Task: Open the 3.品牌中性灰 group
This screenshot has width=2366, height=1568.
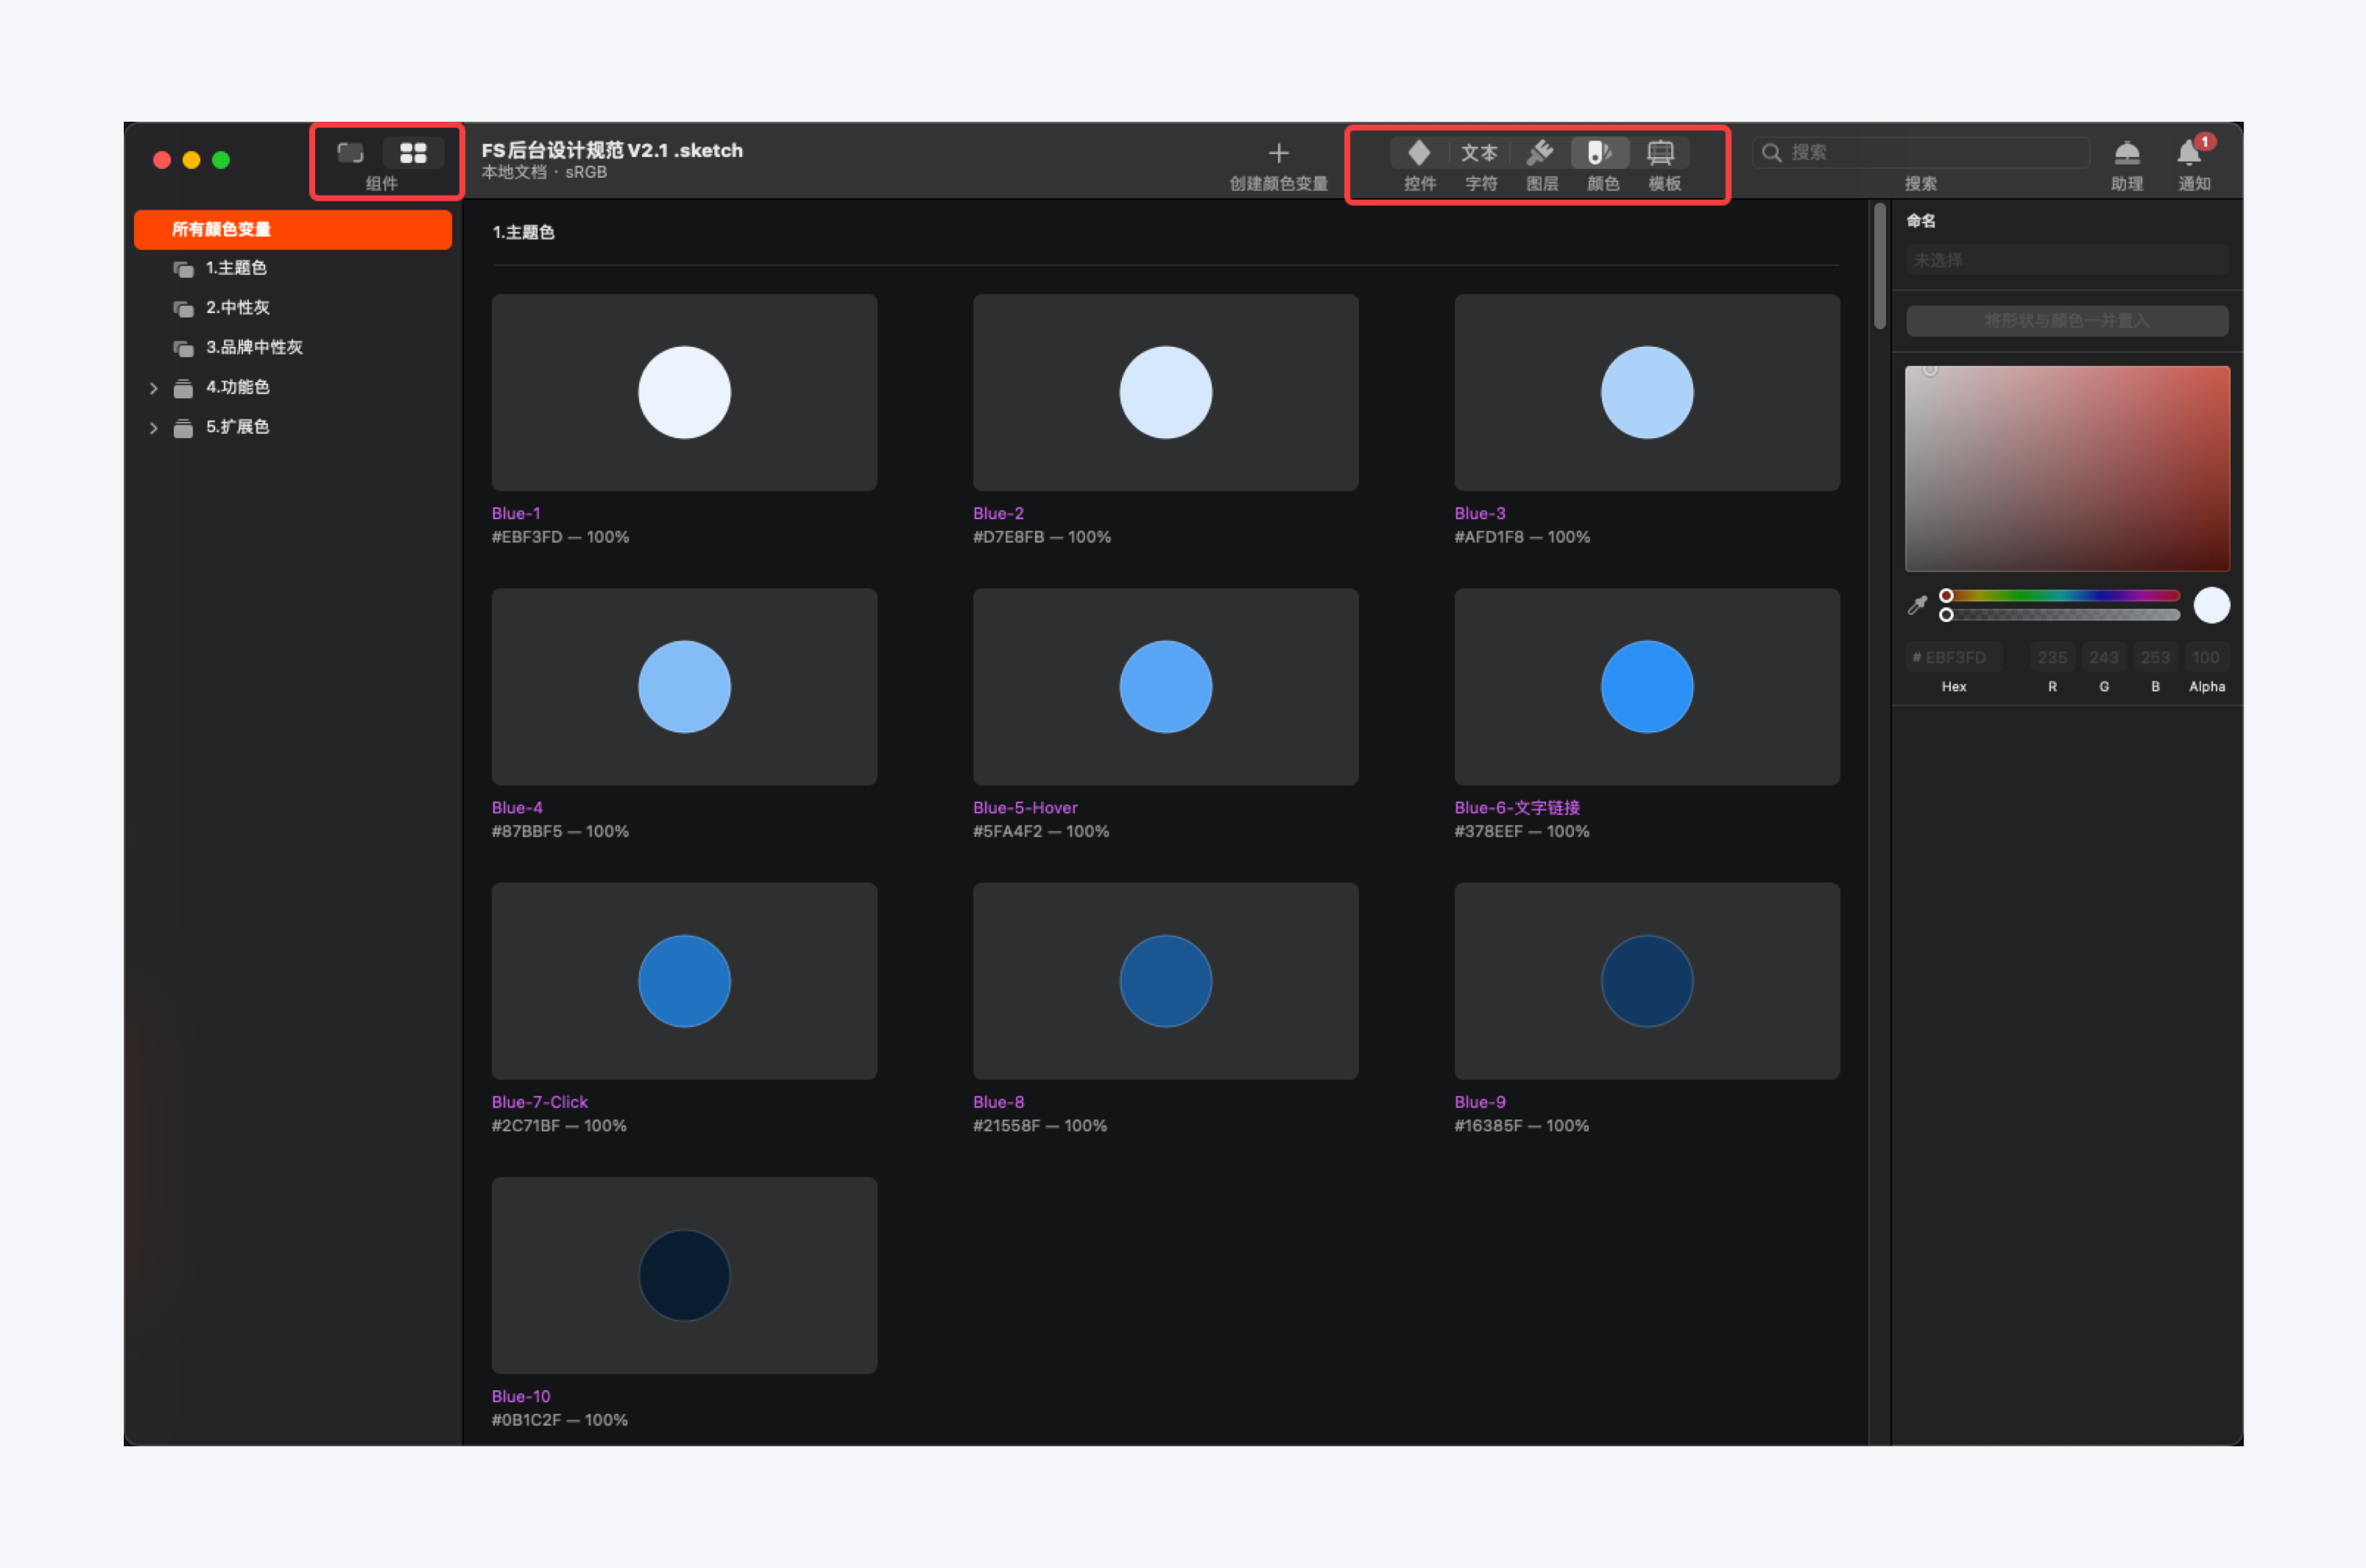Action: pyautogui.click(x=254, y=347)
